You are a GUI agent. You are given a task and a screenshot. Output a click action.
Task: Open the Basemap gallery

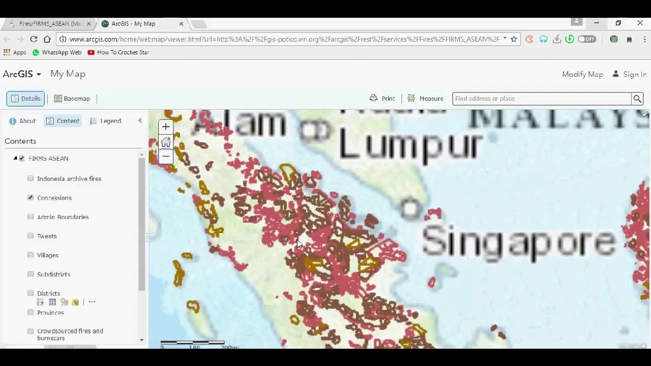click(x=72, y=99)
